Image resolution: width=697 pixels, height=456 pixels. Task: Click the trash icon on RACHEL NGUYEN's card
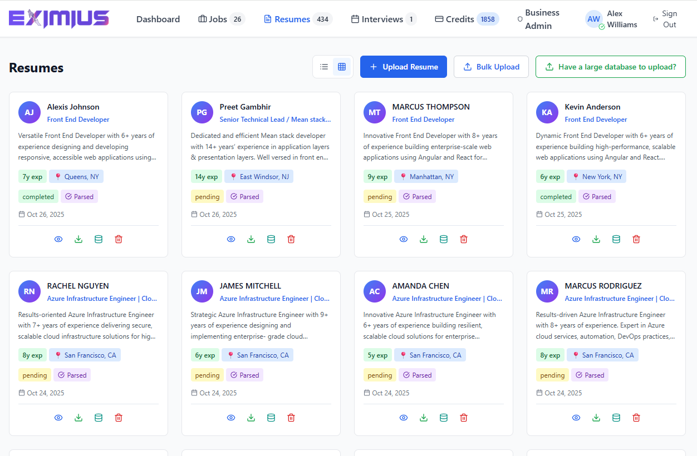tap(119, 418)
